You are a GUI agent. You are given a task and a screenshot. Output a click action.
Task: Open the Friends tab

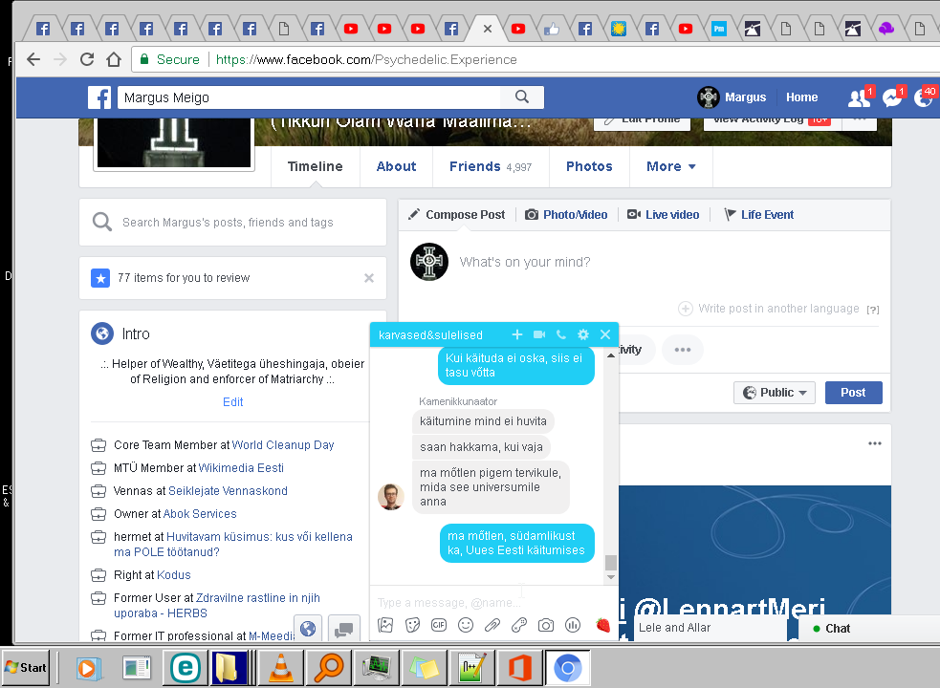(491, 166)
